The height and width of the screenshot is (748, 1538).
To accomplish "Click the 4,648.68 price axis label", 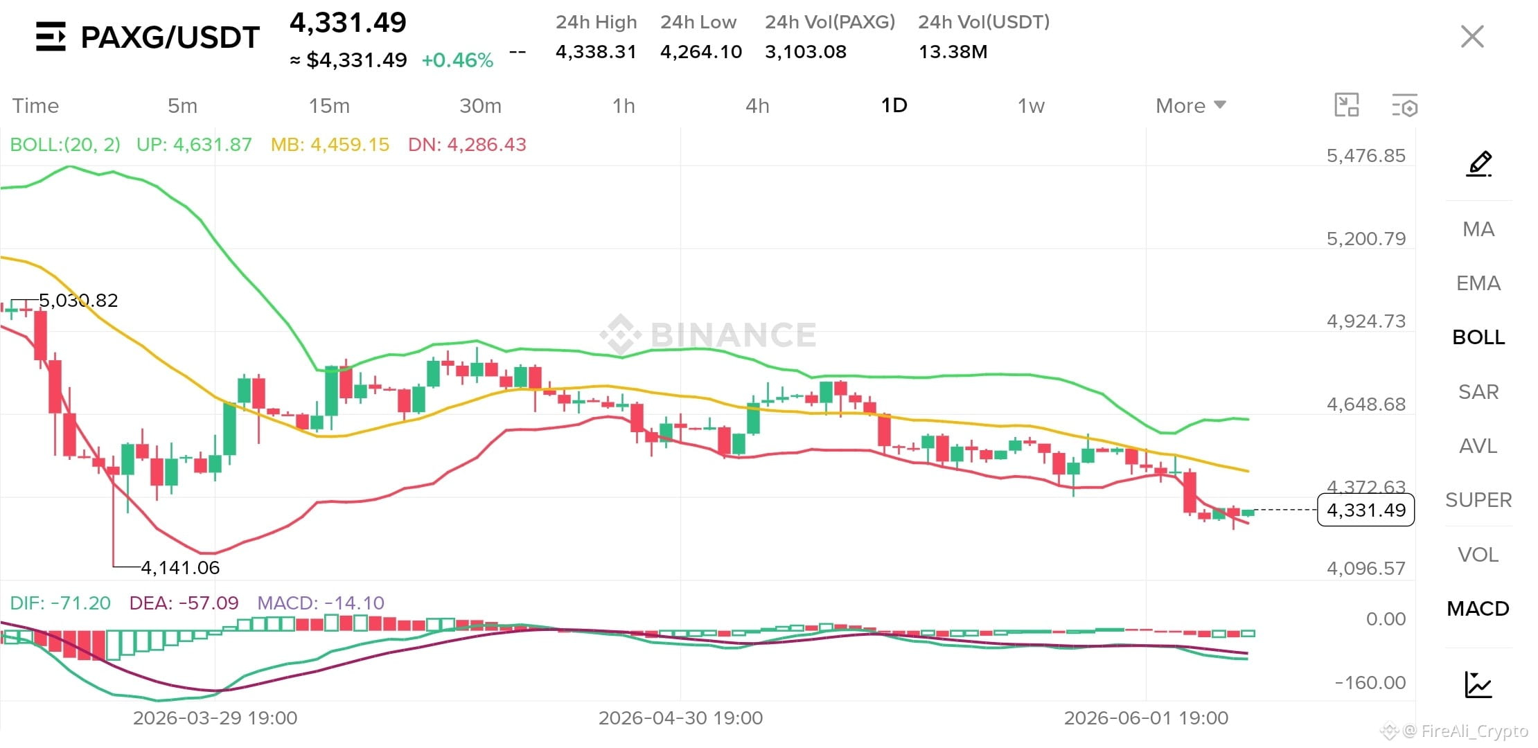I will 1366,404.
